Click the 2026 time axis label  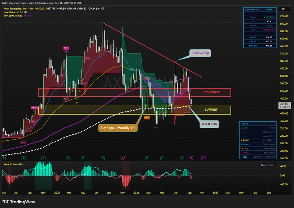pyautogui.click(x=136, y=193)
